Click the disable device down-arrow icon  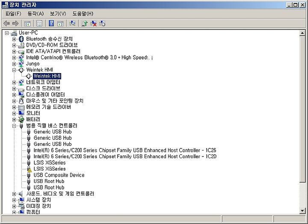coord(102,24)
